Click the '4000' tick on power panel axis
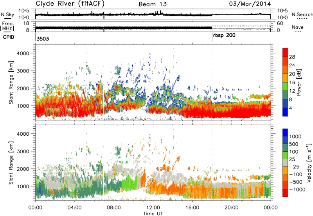This screenshot has height=216, width=313. (23, 53)
